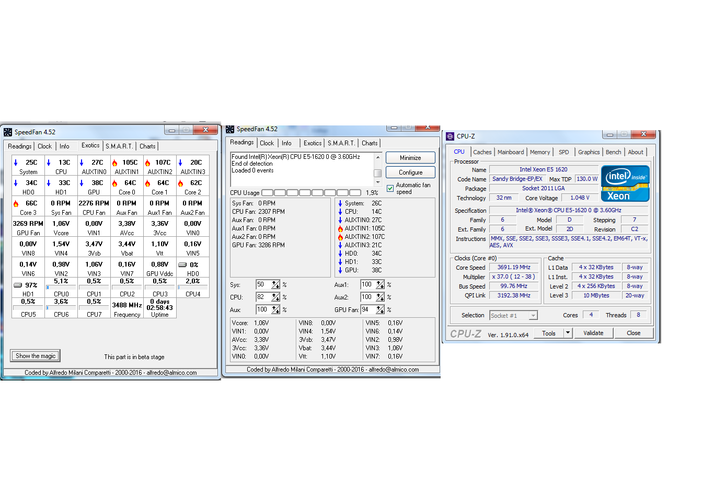Viewport: 714px width, 484px height.
Task: Toggle Automatic fan speed checkbox
Action: pyautogui.click(x=390, y=188)
